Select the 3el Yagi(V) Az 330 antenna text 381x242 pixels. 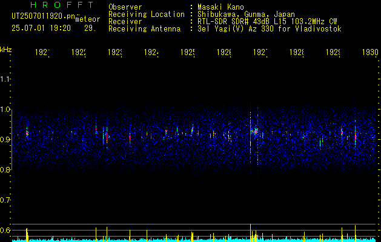coord(270,29)
